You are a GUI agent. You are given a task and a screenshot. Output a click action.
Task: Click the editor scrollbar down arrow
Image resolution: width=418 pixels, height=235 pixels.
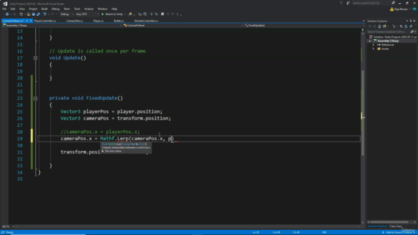coord(362,223)
